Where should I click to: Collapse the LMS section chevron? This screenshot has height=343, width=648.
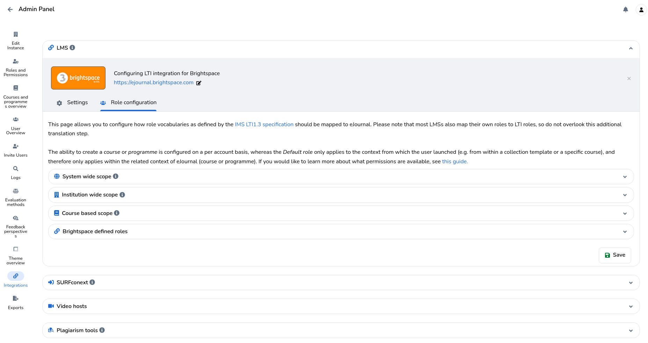pyautogui.click(x=631, y=48)
